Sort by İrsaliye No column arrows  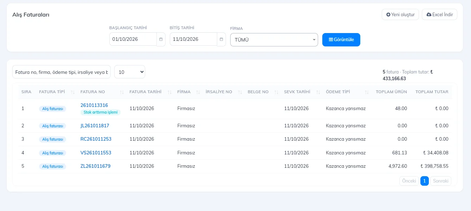click(240, 92)
